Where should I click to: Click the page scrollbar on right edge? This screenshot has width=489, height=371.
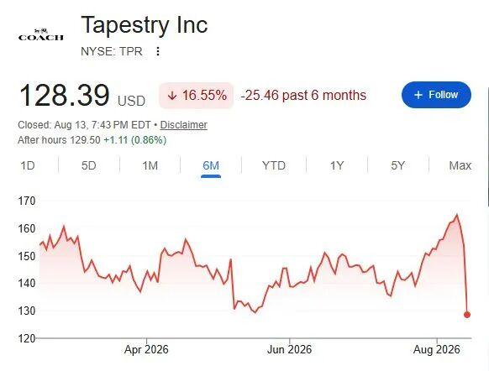pyautogui.click(x=488, y=149)
